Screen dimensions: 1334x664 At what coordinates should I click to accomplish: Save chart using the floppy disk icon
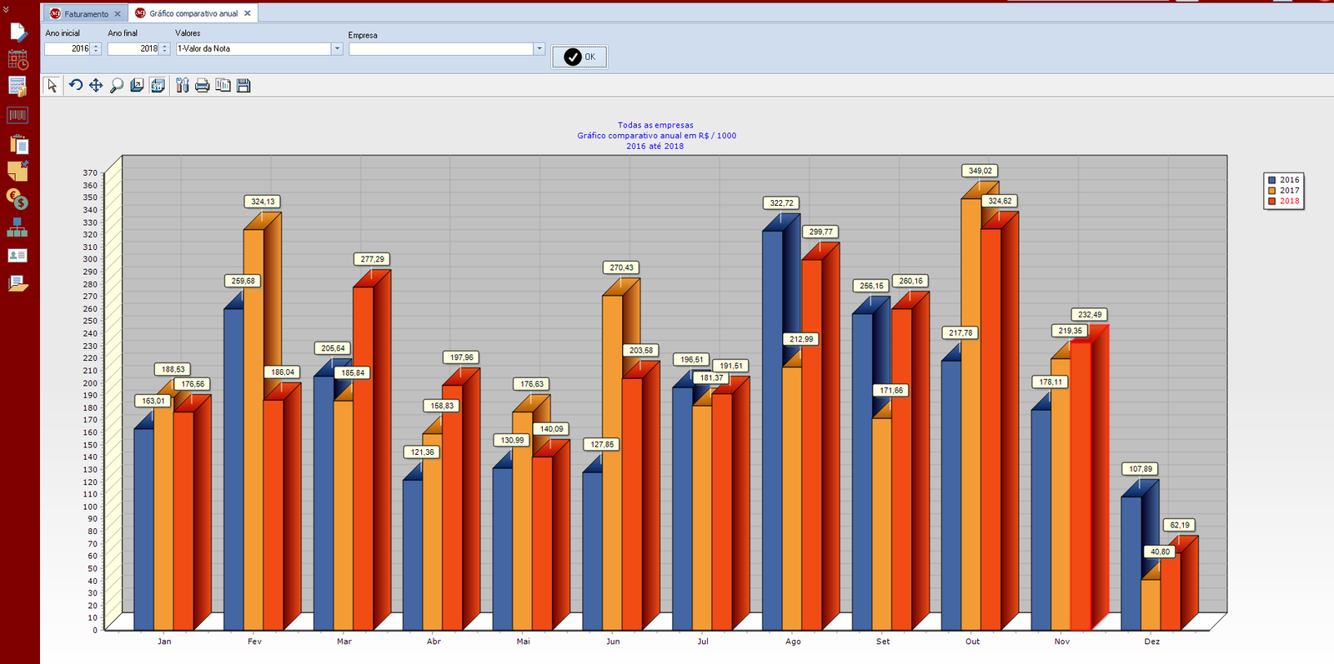(243, 85)
